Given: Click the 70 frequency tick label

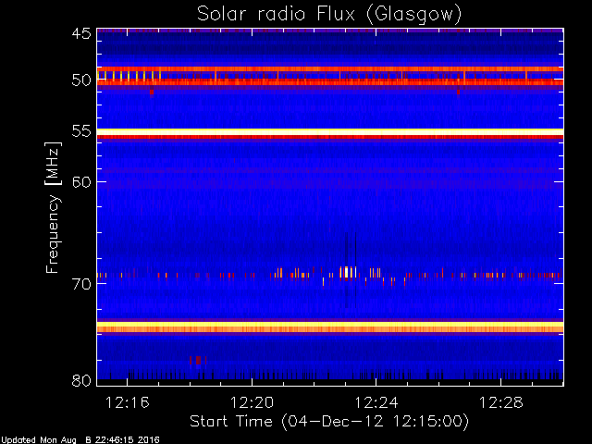Looking at the screenshot, I should (81, 284).
